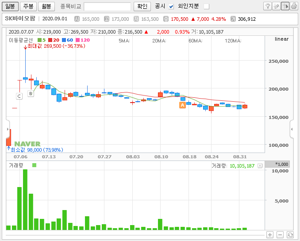300x241 pixels.
Task: Enable the 외인지분 checkbox
Action: tap(207, 7)
